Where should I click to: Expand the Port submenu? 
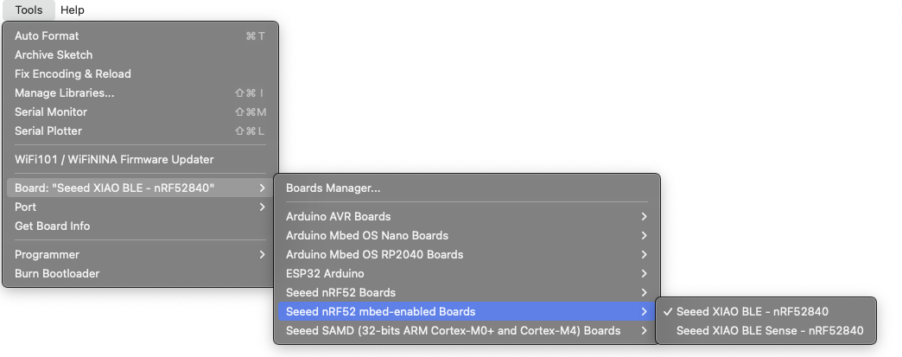(140, 207)
